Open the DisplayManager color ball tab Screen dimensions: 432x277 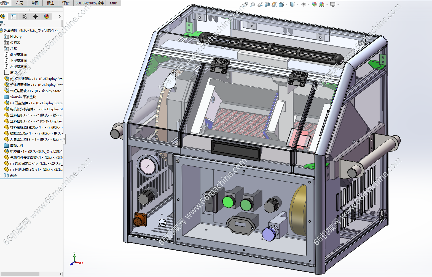click(x=47, y=17)
